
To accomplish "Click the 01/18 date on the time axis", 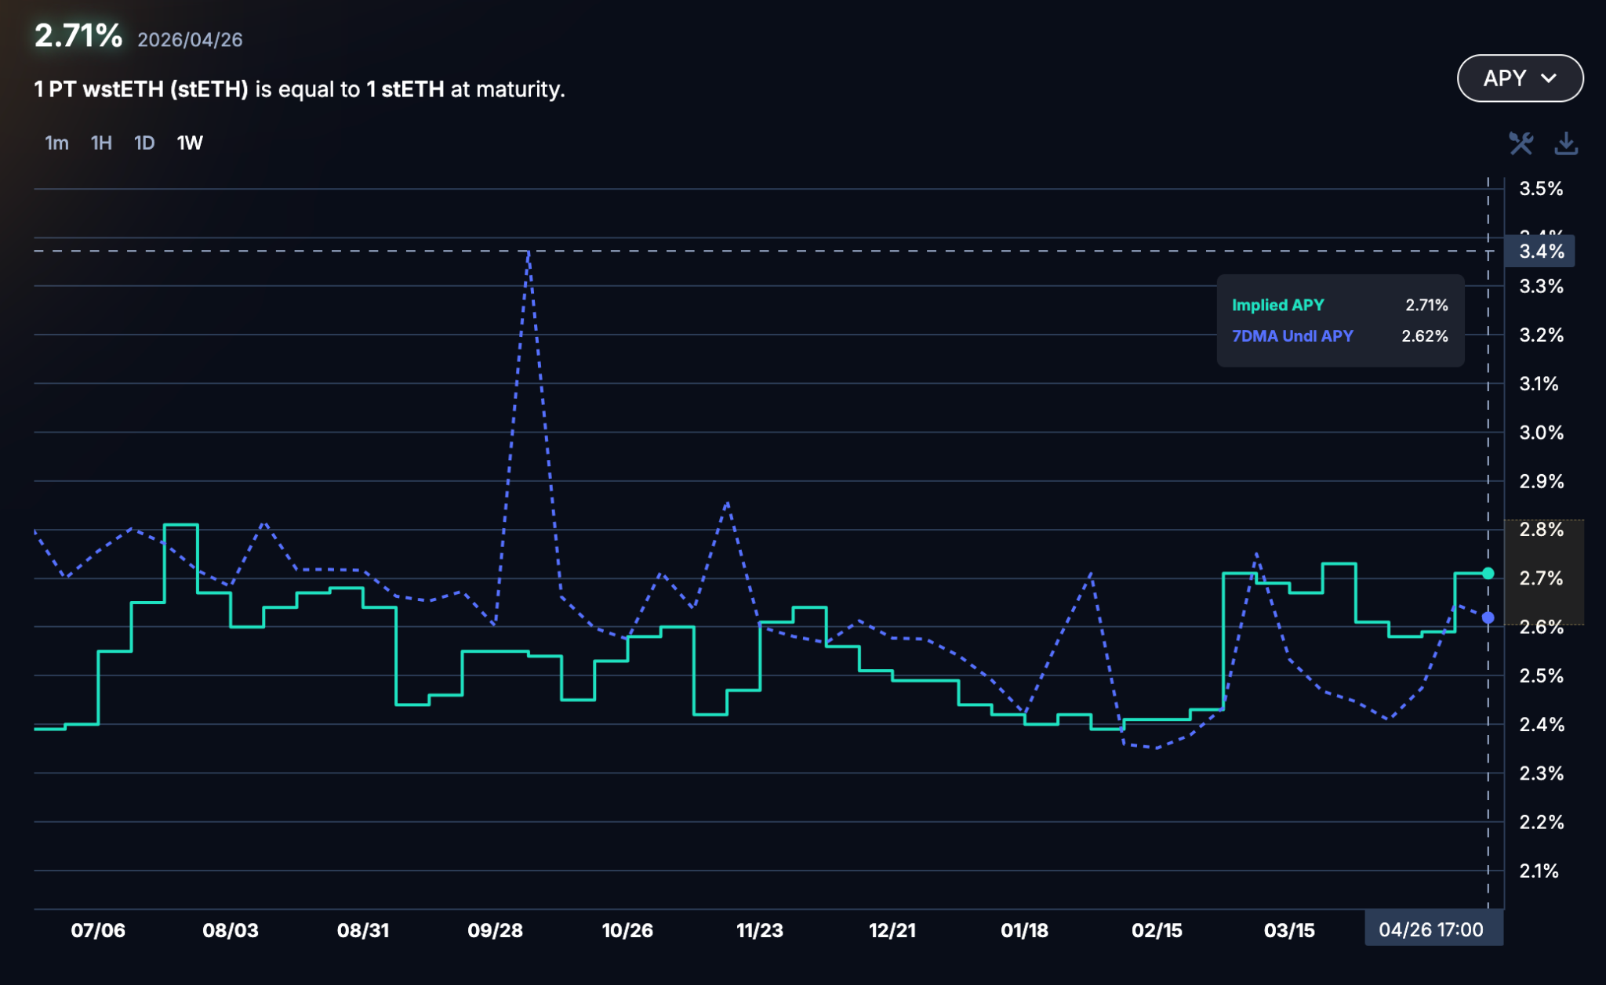I will coord(1024,930).
